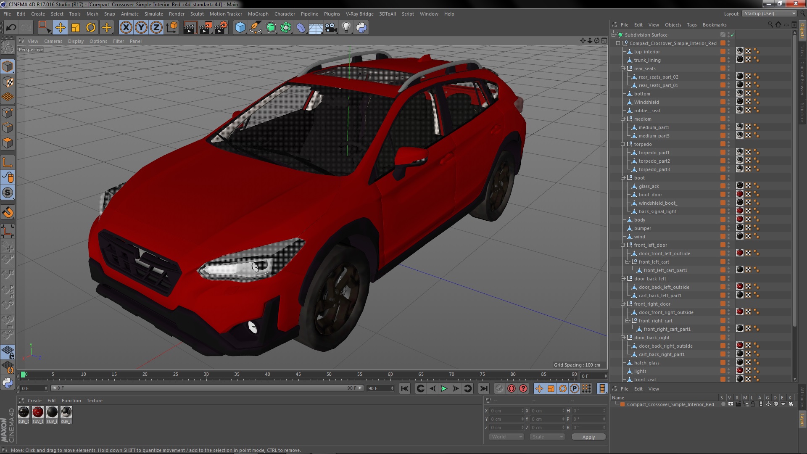The height and width of the screenshot is (454, 807).
Task: Toggle X-axis lock button
Action: pos(126,28)
